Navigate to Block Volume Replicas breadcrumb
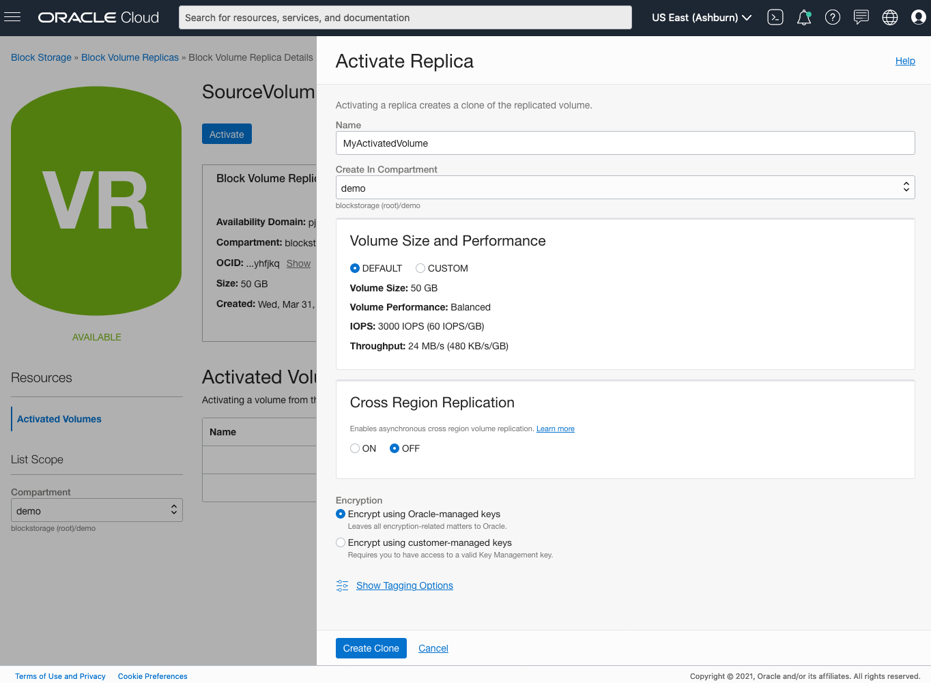 pos(130,57)
